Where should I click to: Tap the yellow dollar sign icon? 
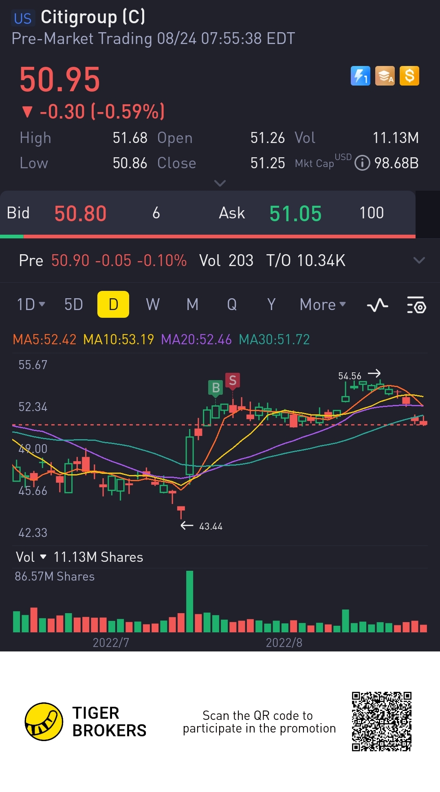(409, 76)
